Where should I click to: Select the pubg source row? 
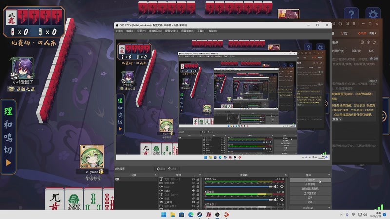tap(180, 191)
